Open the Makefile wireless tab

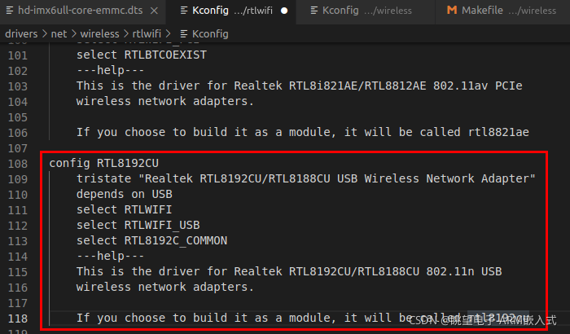[x=502, y=11]
